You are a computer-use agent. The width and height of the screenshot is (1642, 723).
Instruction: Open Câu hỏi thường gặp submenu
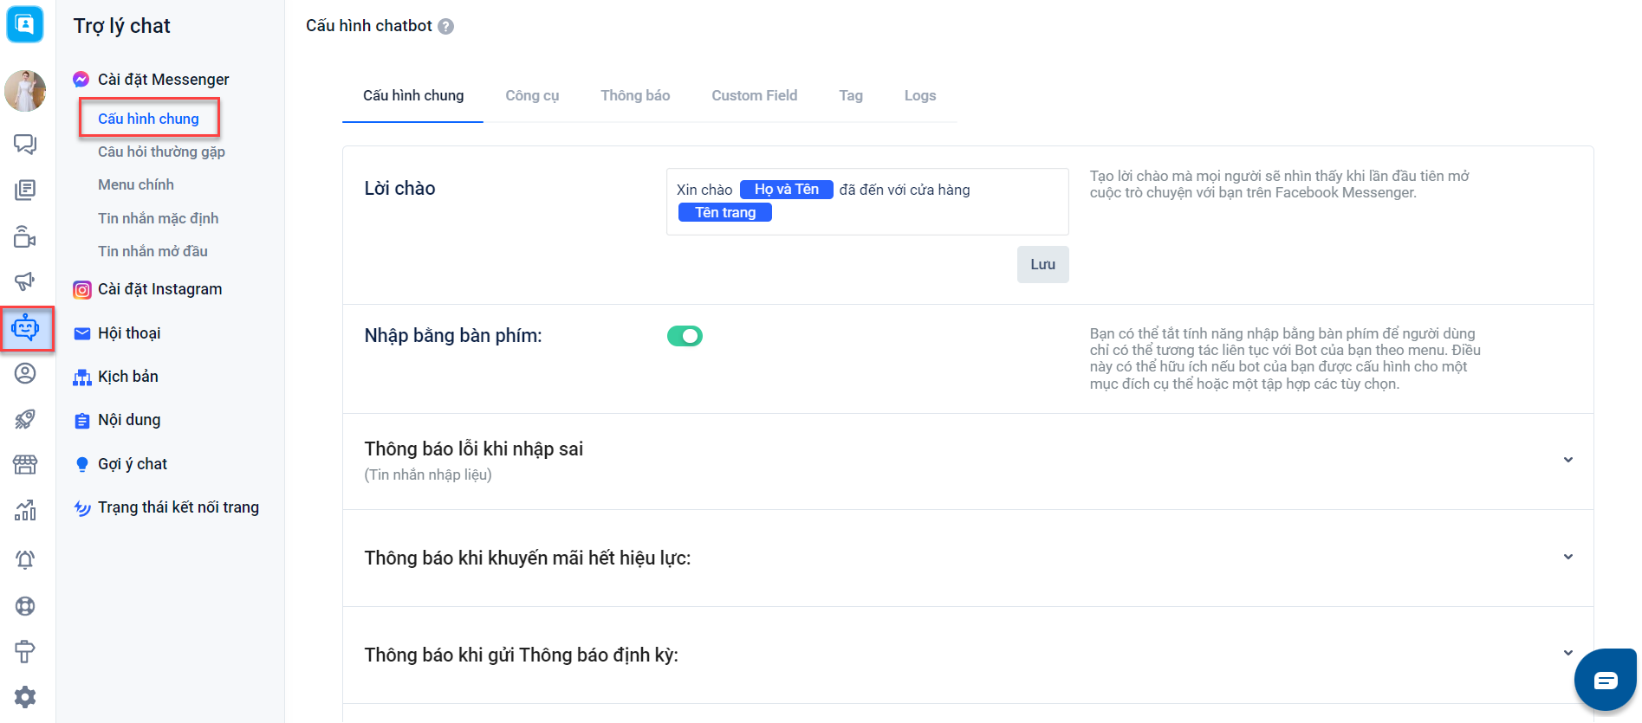tap(161, 152)
